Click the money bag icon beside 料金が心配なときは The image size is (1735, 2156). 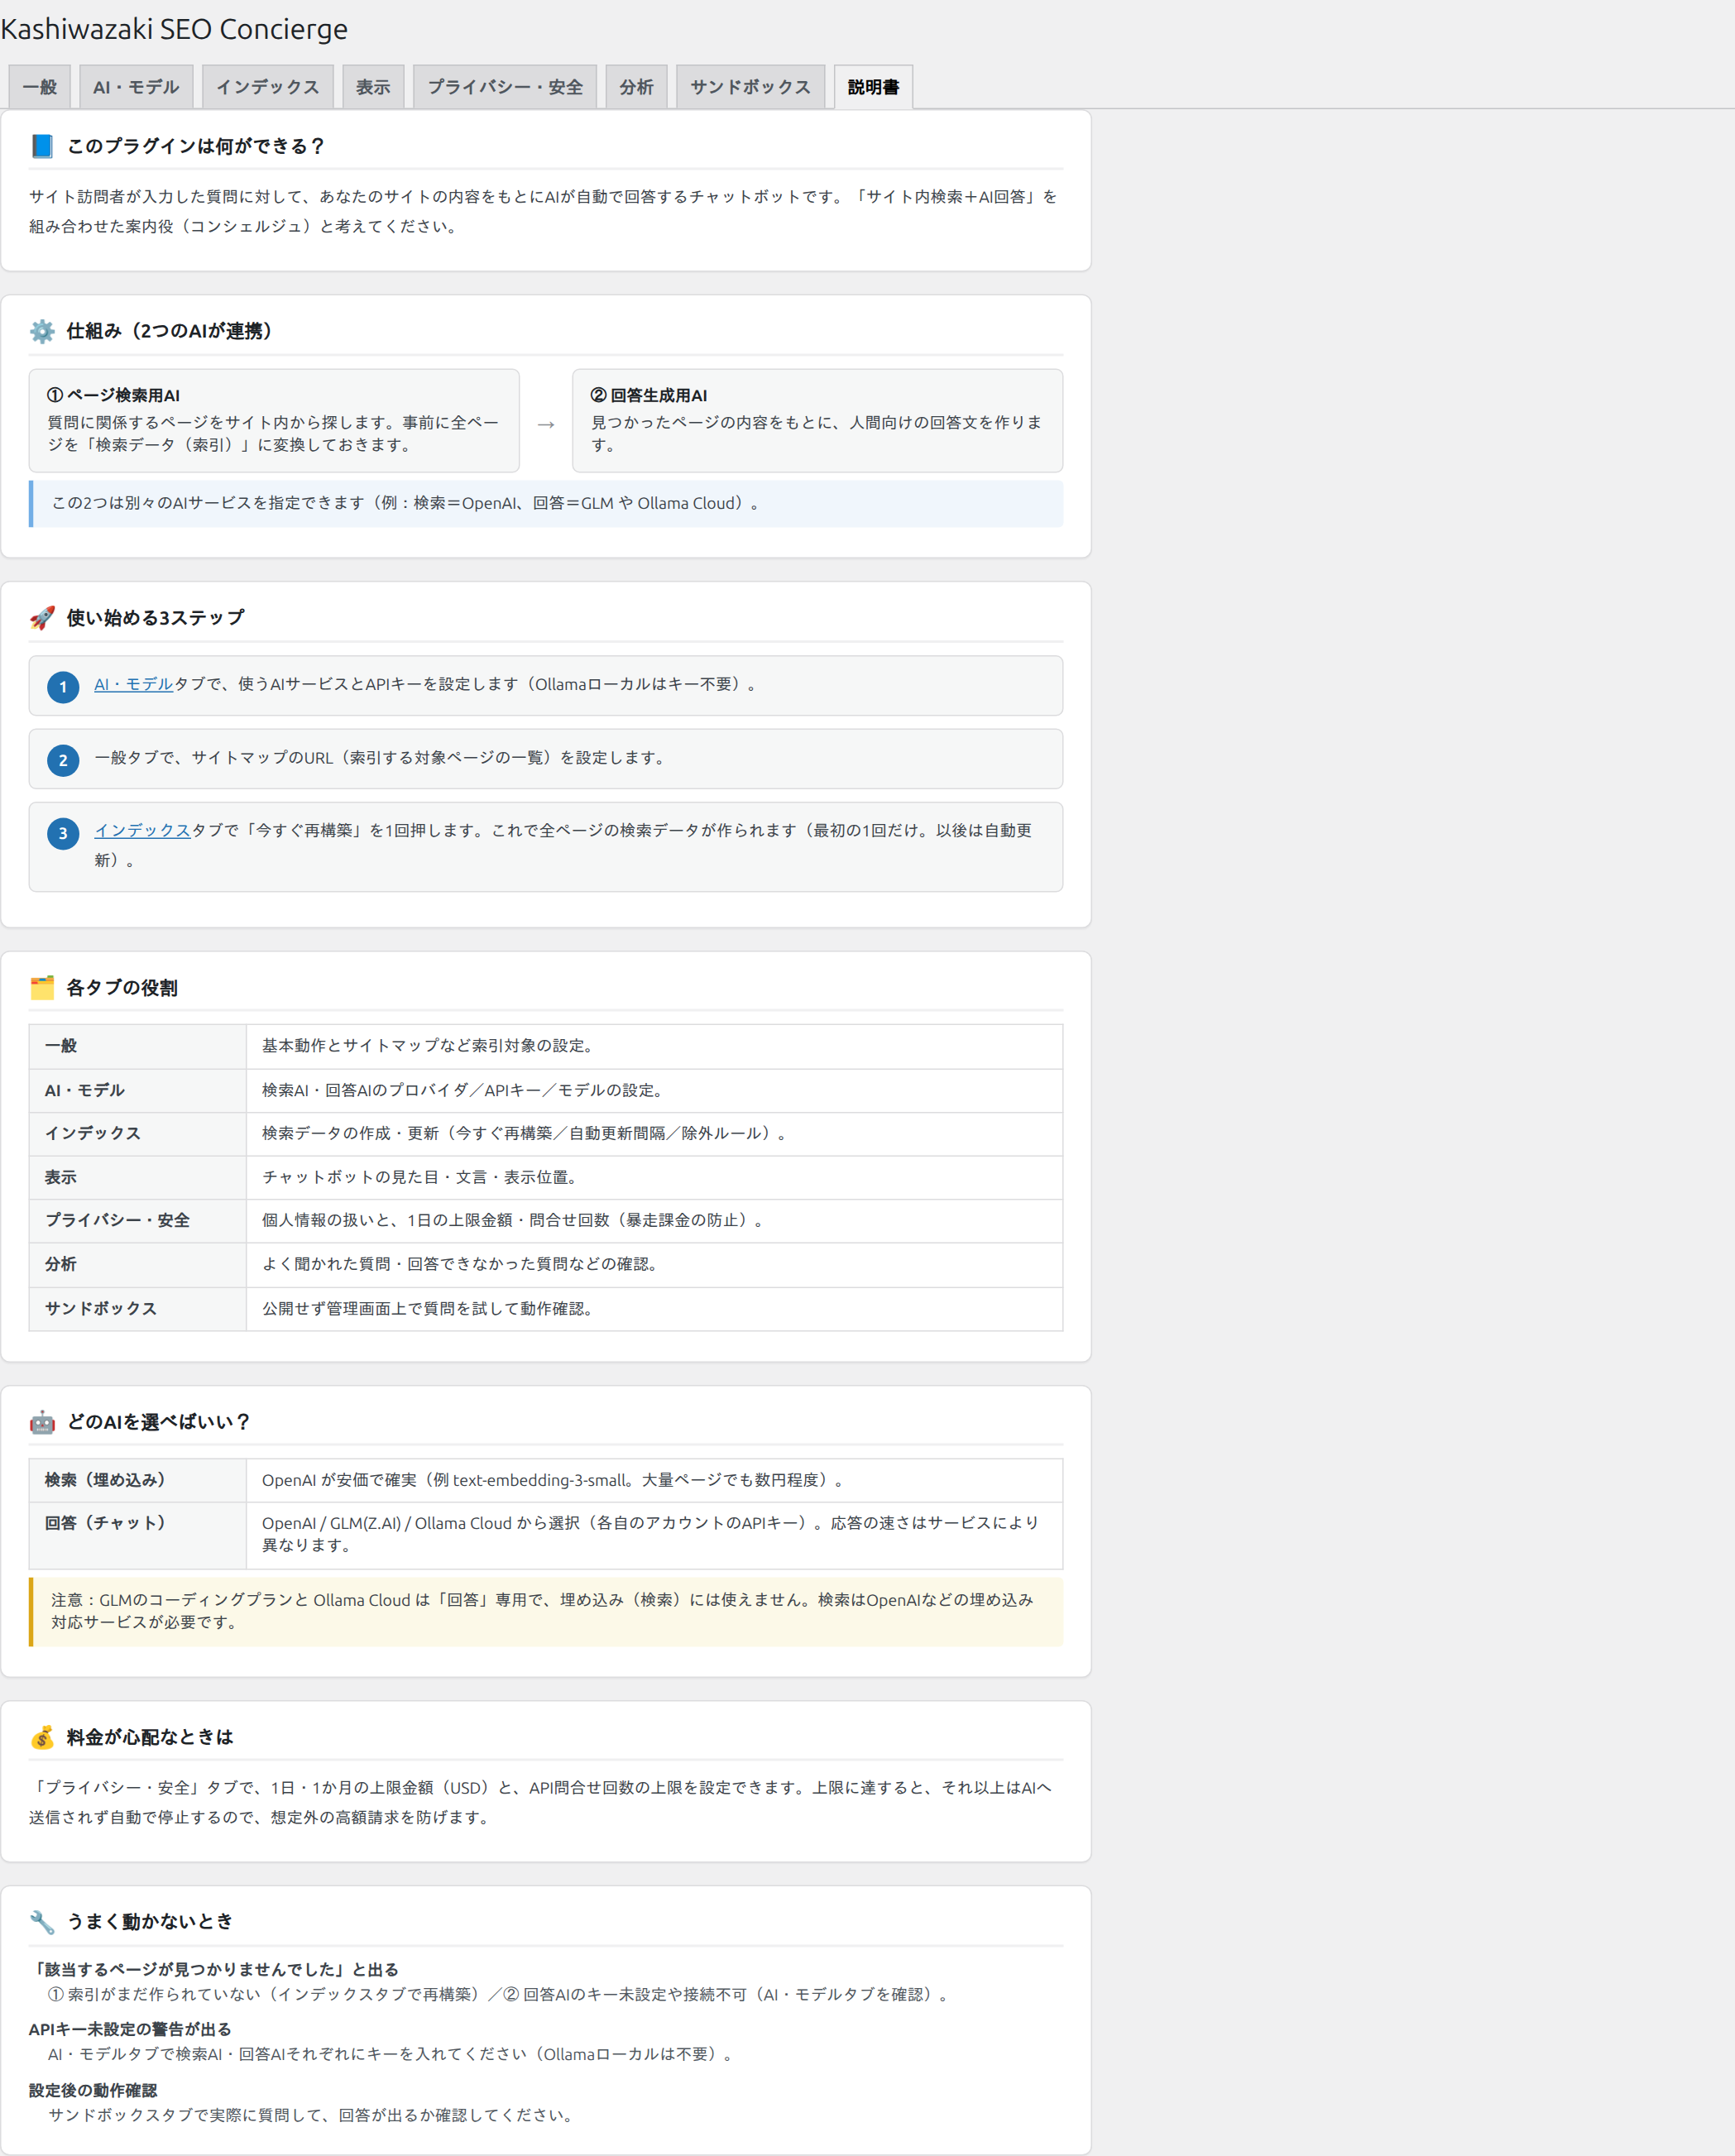coord(42,1737)
